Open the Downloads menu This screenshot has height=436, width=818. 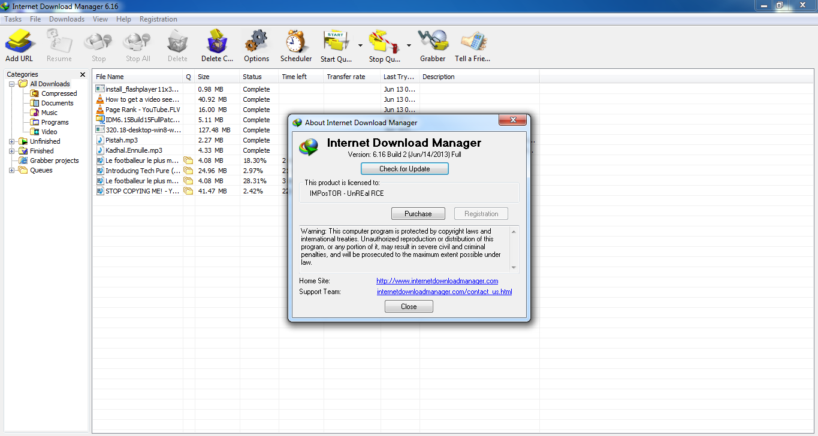67,19
